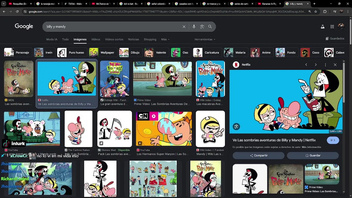This screenshot has height=198, width=352.
Task: Show next image in preview panel
Action: 316,65
